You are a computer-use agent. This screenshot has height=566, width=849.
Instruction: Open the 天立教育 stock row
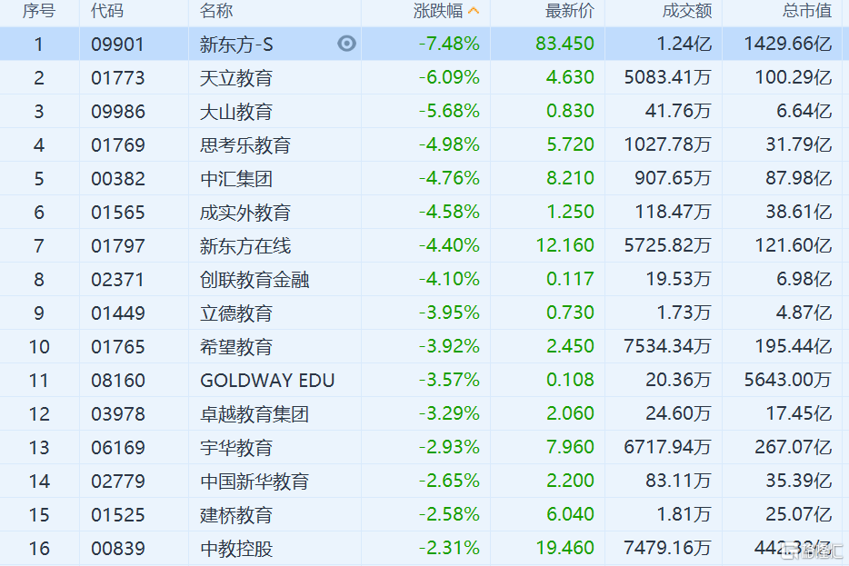236,78
